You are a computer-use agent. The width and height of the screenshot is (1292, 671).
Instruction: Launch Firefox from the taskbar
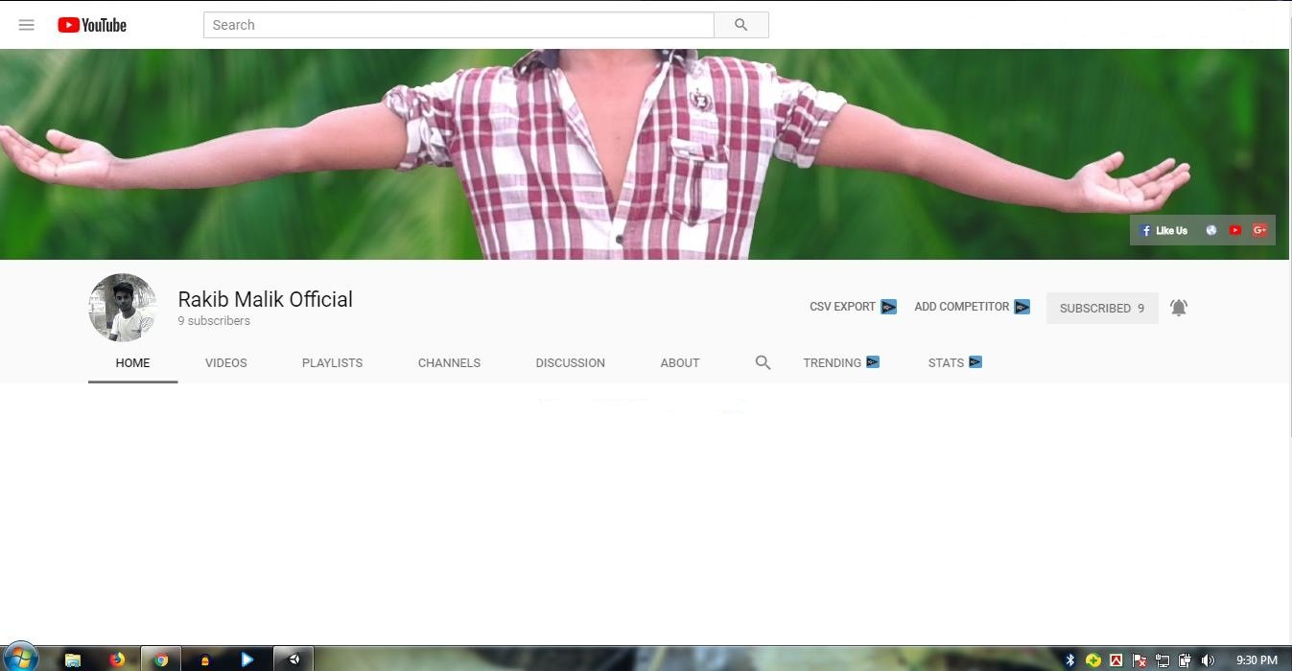[x=117, y=659]
